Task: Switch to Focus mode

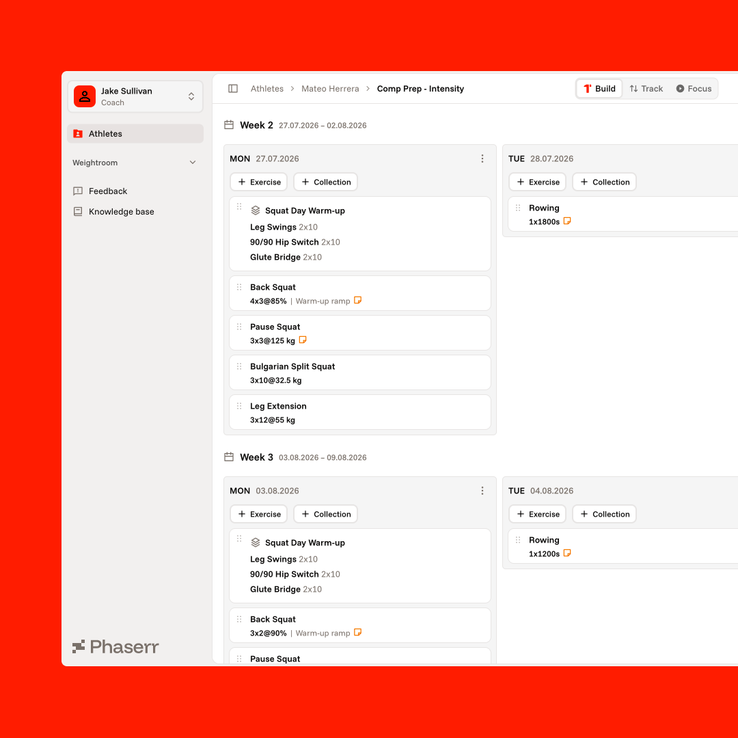Action: point(694,88)
